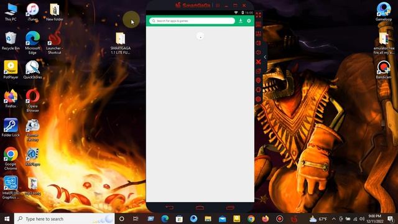Select the Launcher - Shortcut desktop icon
The width and height of the screenshot is (398, 224).
click(55, 43)
